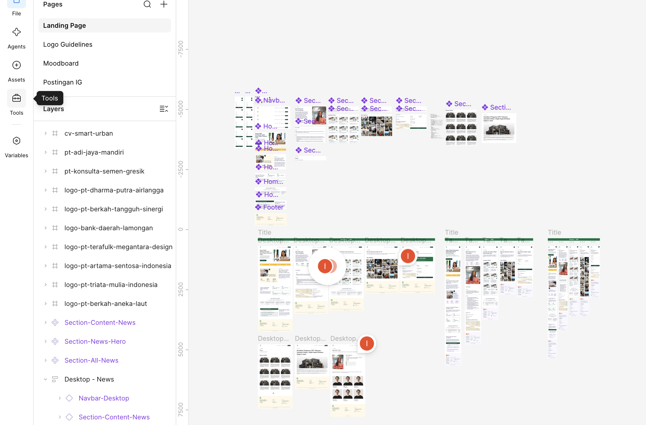Select the logo-pt-berkah-aneka-laut layer name
646x425 pixels.
click(106, 304)
